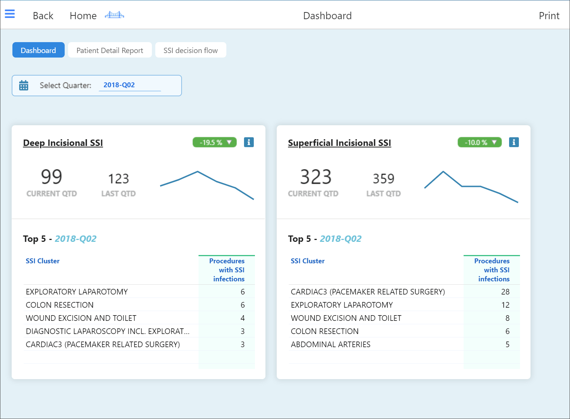Screen dimensions: 570x419
Task: Open the Superficial Incisional SSI title link
Action: (340, 143)
